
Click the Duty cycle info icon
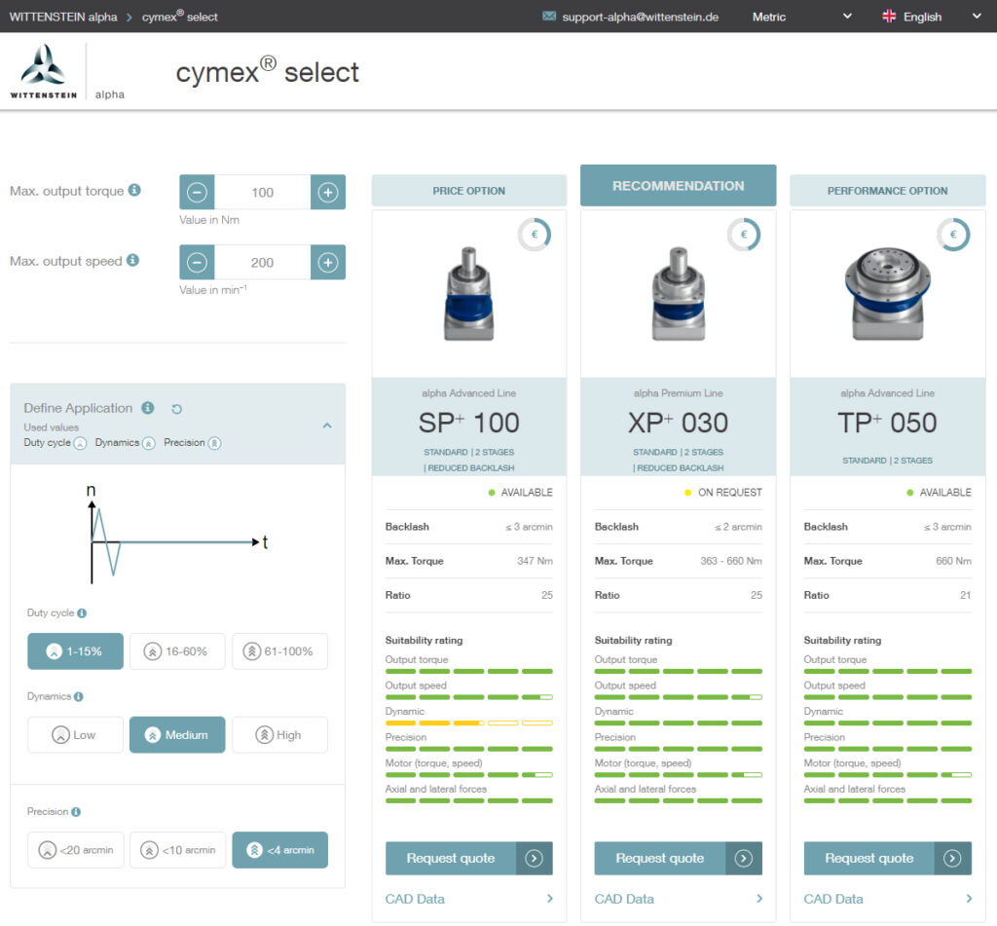pyautogui.click(x=82, y=613)
